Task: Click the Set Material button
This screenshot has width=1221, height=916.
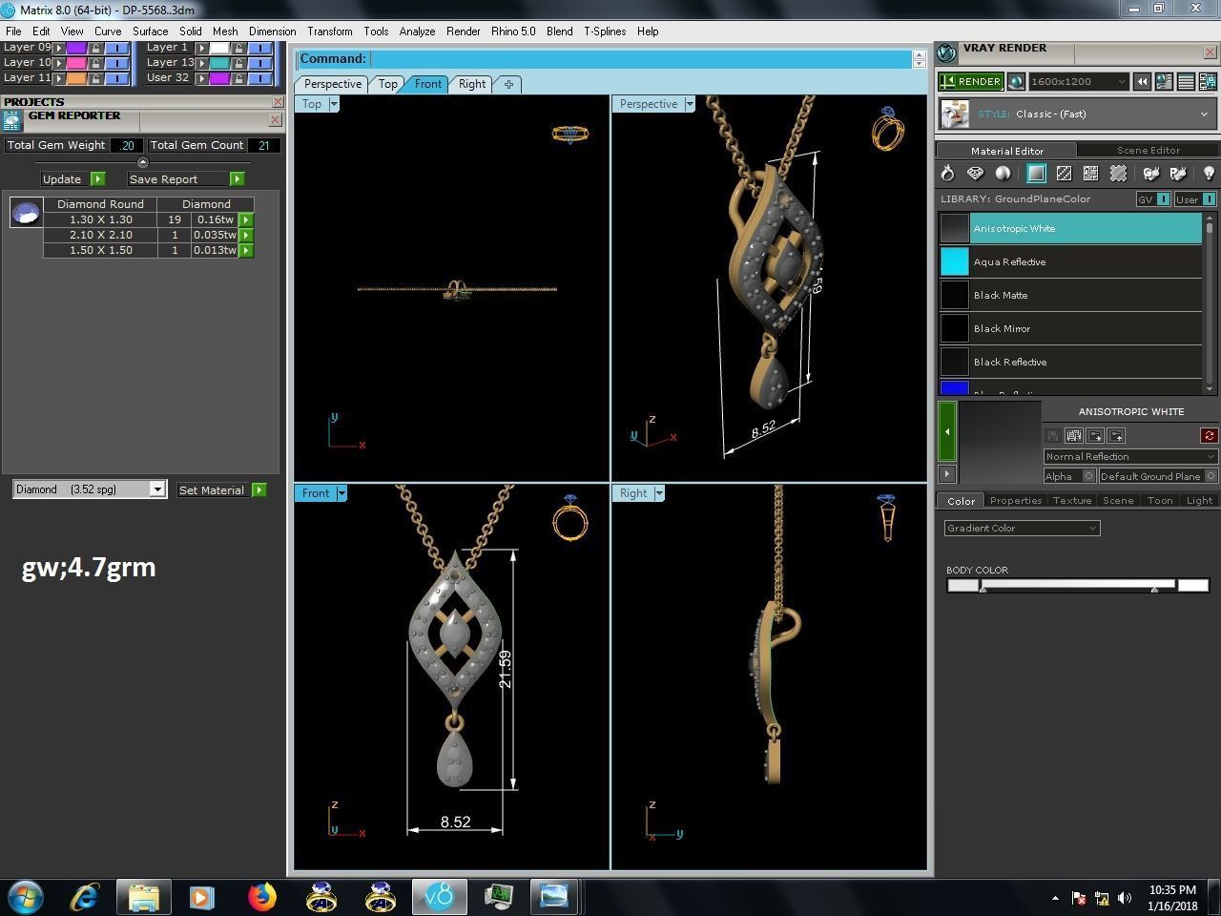Action: point(221,490)
